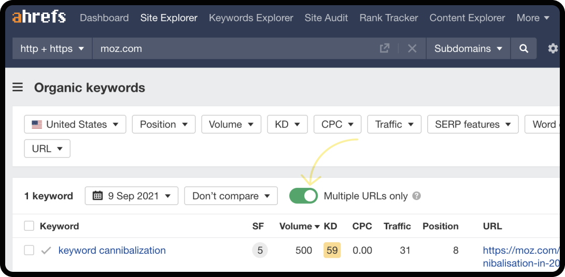Open the 9 Sep 2021 date picker
Viewport: 565px width, 277px height.
[x=132, y=196]
